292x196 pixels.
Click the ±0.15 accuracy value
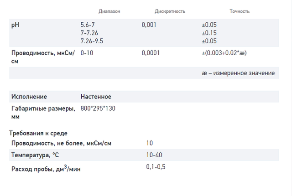pos(209,33)
